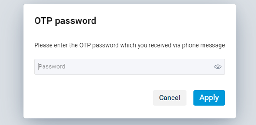Click the "Password" placeholder text

click(x=52, y=66)
